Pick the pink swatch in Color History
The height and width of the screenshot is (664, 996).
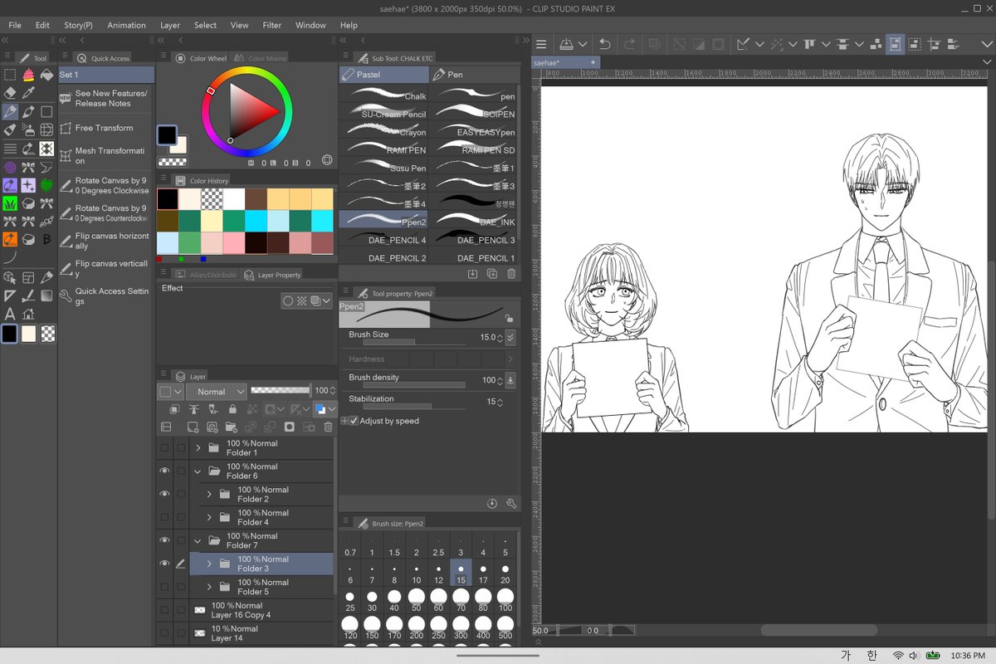(233, 242)
